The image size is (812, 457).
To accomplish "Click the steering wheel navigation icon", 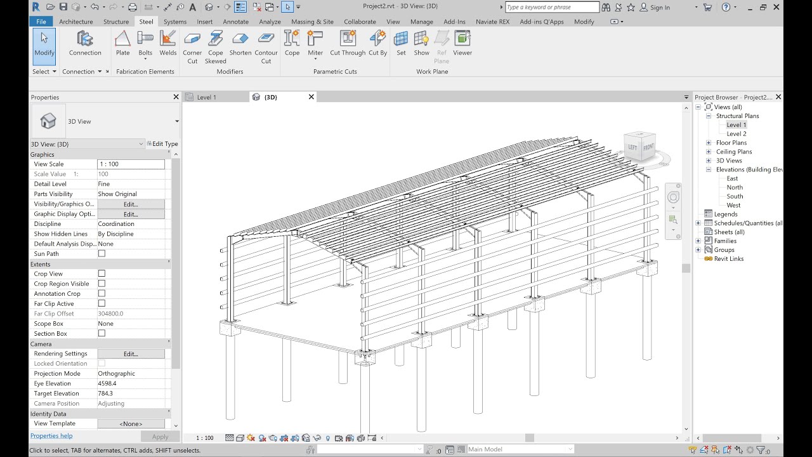I will pos(673,197).
